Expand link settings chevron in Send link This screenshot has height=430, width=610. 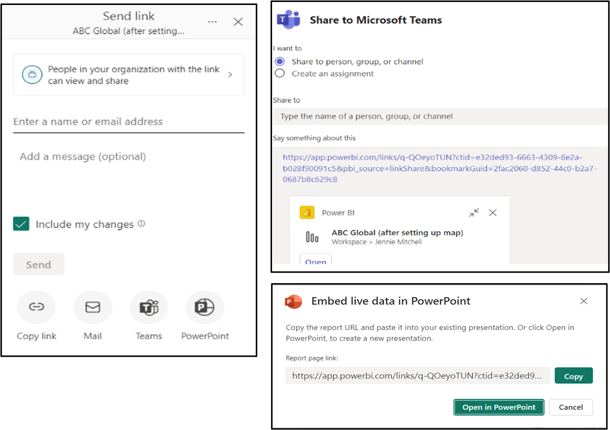(x=230, y=75)
